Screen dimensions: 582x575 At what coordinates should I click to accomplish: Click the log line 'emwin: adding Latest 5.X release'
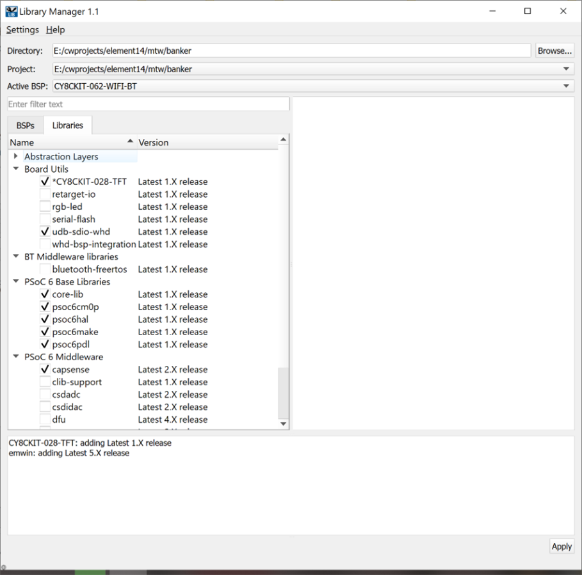(69, 453)
